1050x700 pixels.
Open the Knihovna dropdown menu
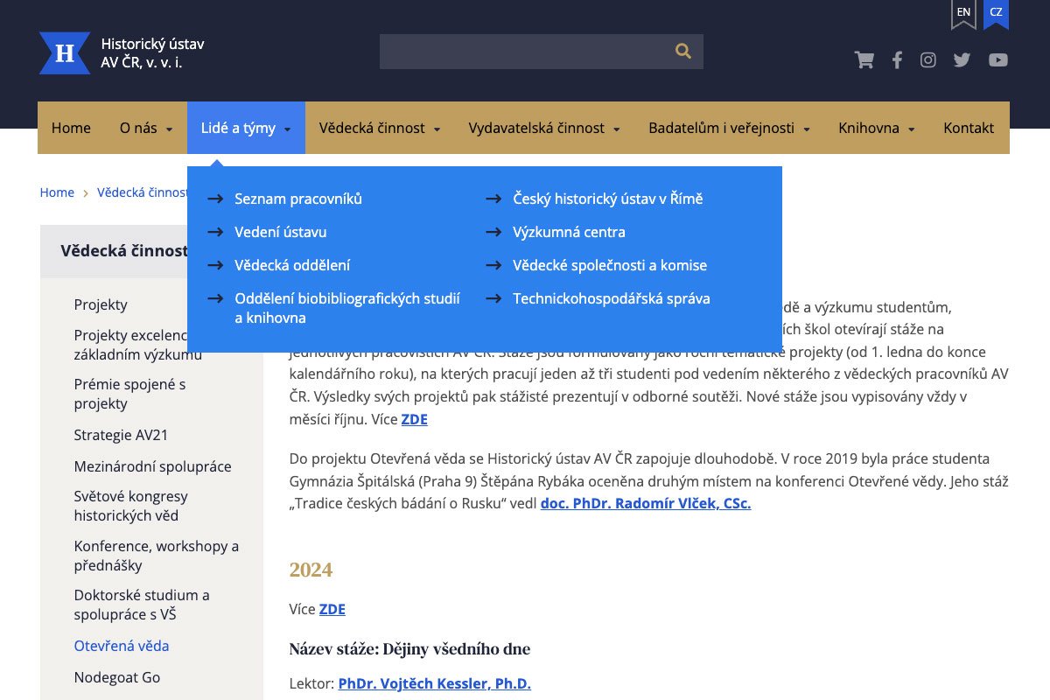[876, 129]
